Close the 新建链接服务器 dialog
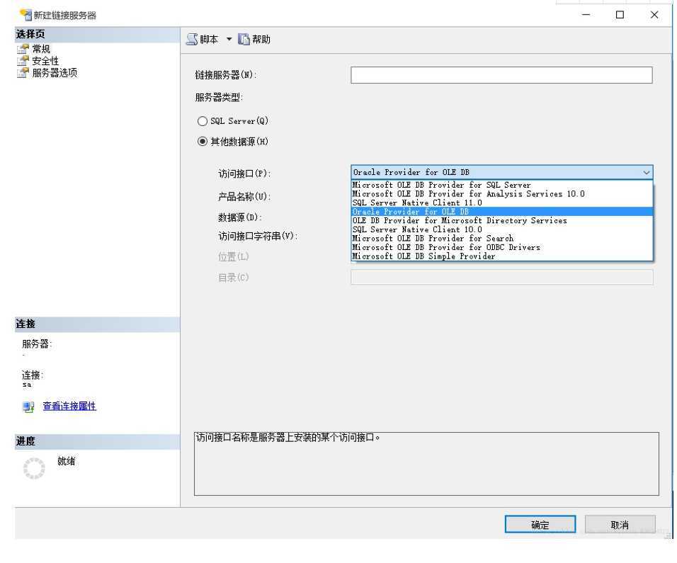 pos(654,15)
